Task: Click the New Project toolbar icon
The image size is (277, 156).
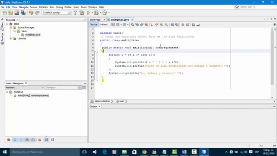Action: point(10,13)
